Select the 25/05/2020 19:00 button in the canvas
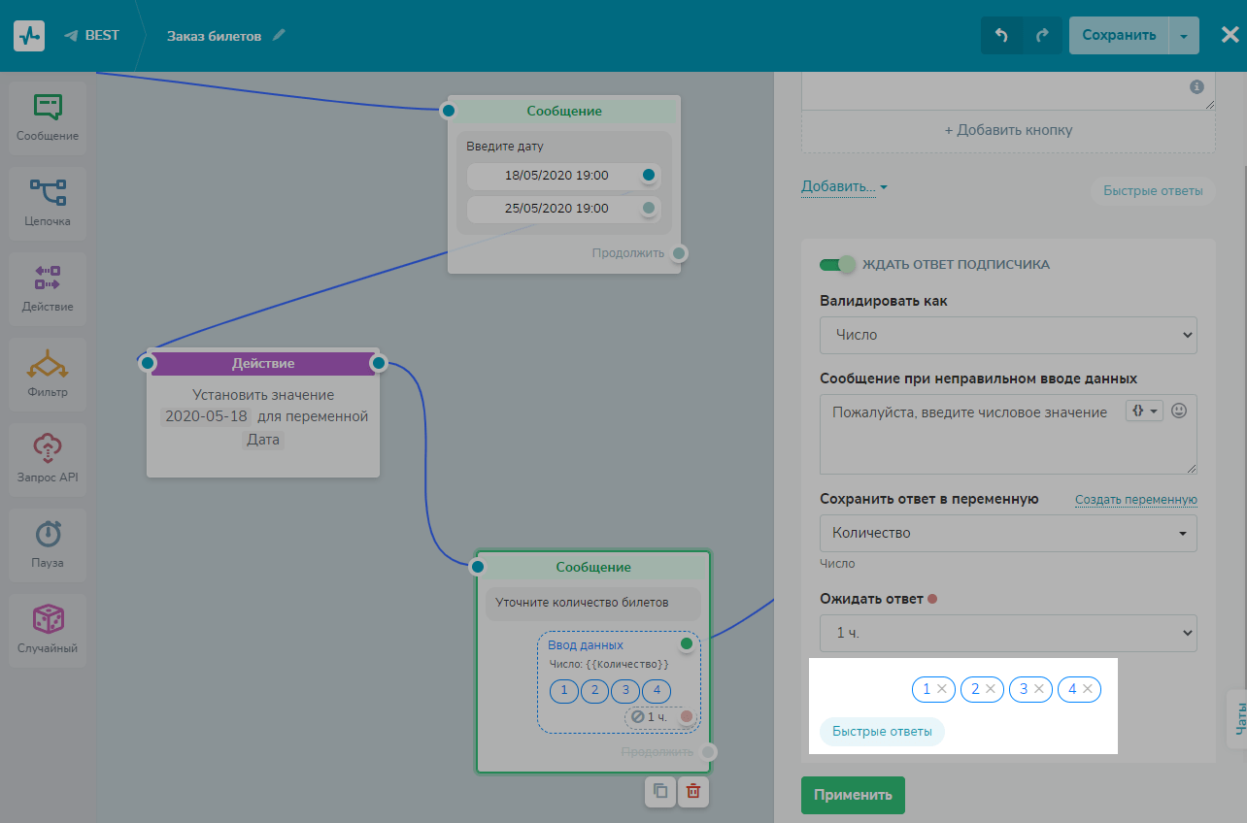Image resolution: width=1247 pixels, height=823 pixels. [x=556, y=209]
